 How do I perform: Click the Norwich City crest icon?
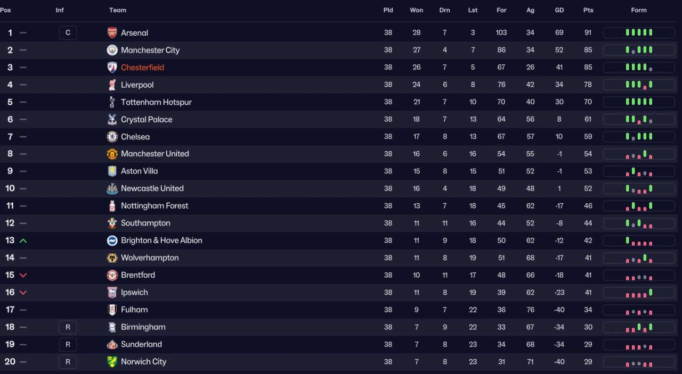(112, 362)
